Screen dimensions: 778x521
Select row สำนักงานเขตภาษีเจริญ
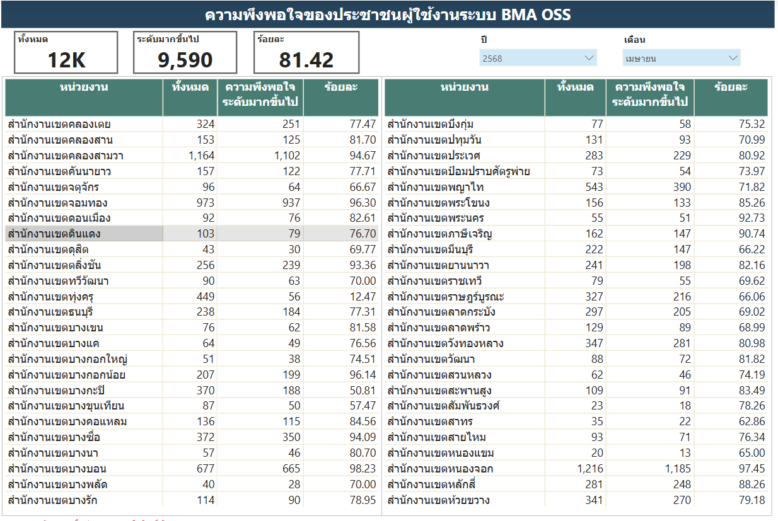[x=576, y=234]
